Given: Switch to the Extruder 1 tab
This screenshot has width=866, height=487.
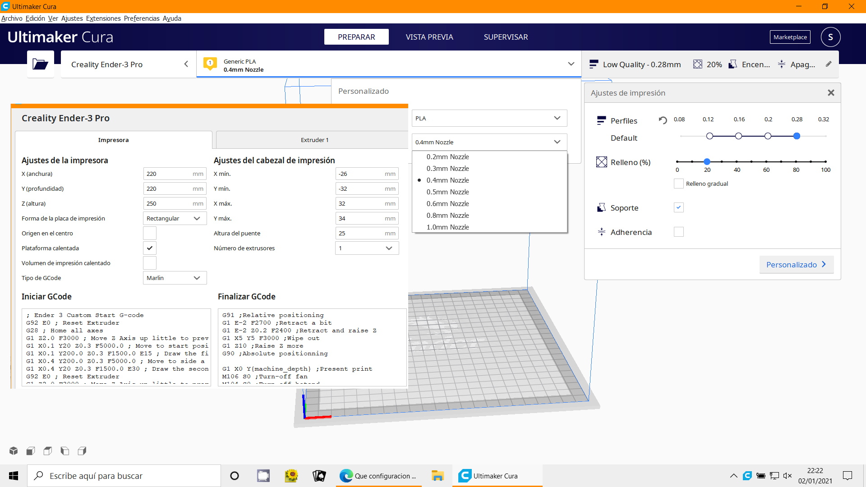Looking at the screenshot, I should tap(314, 140).
